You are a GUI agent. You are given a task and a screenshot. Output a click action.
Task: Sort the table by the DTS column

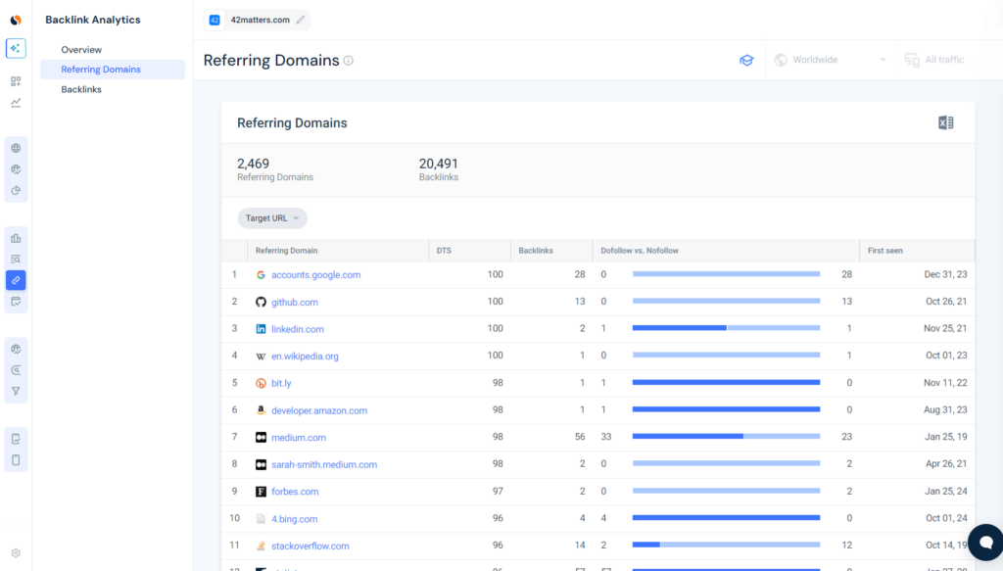pos(443,251)
